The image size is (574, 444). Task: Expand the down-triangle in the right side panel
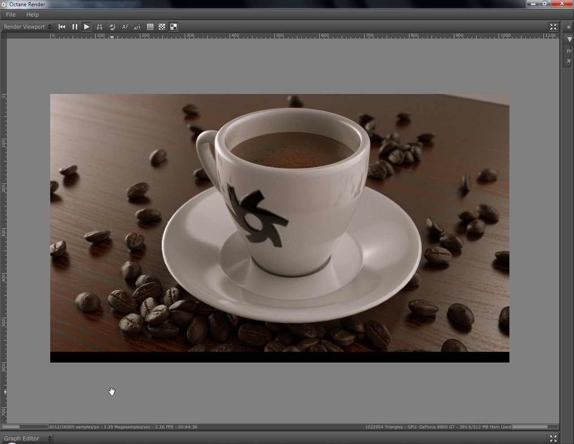coord(569,40)
